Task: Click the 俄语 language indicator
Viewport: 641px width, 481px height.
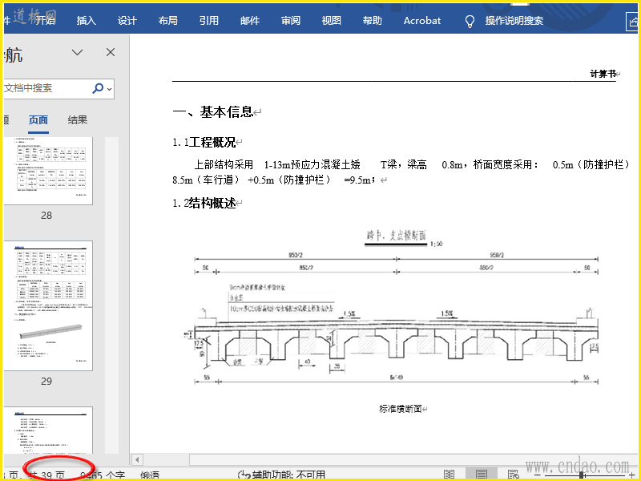Action: pyautogui.click(x=150, y=475)
